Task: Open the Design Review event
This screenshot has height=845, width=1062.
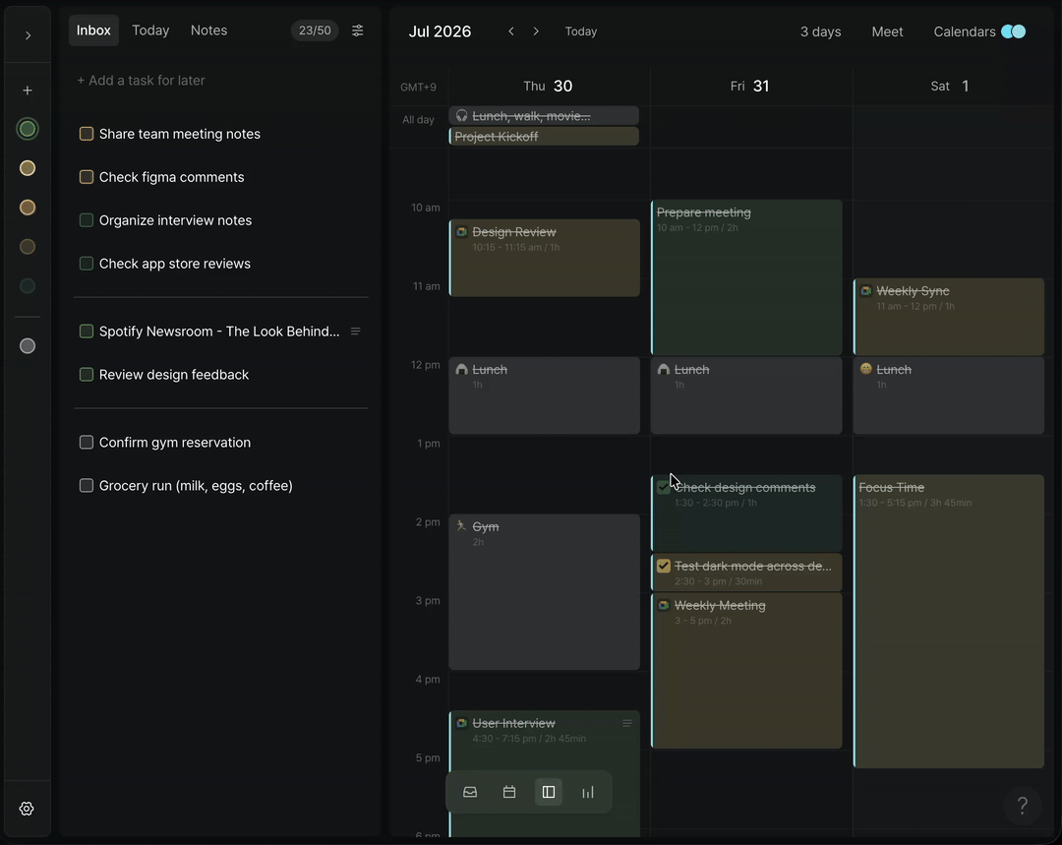Action: (545, 258)
